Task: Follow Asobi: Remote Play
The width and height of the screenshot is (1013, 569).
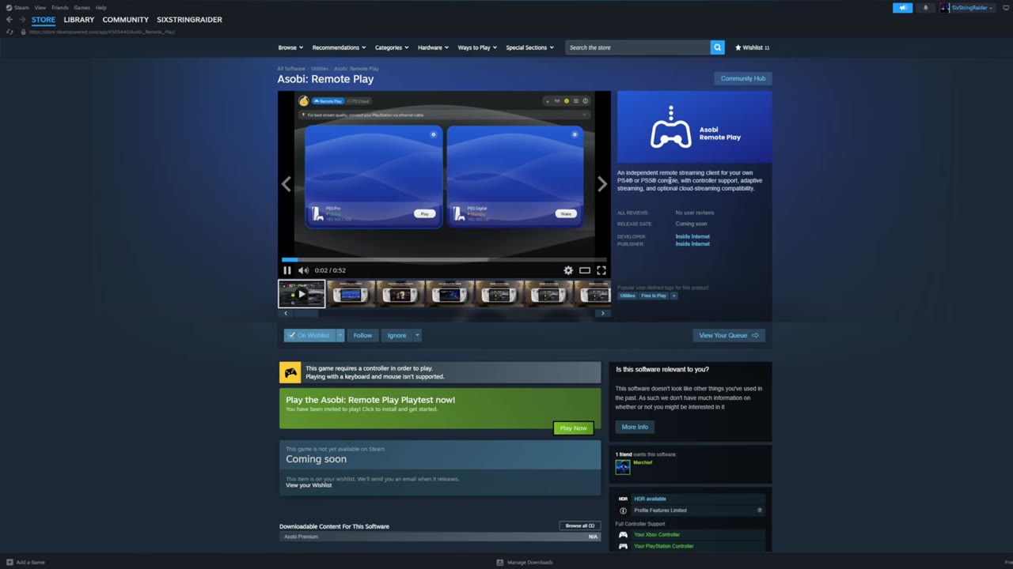Action: [x=362, y=335]
